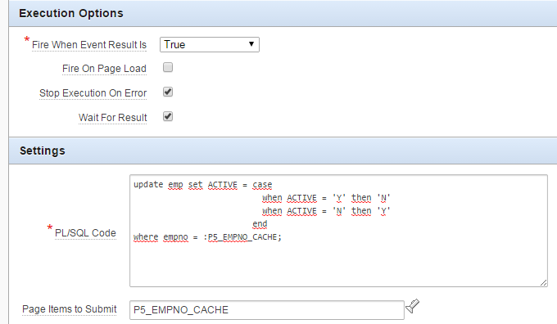Open item picker flashlight icon
This screenshot has height=324, width=557.
point(412,306)
